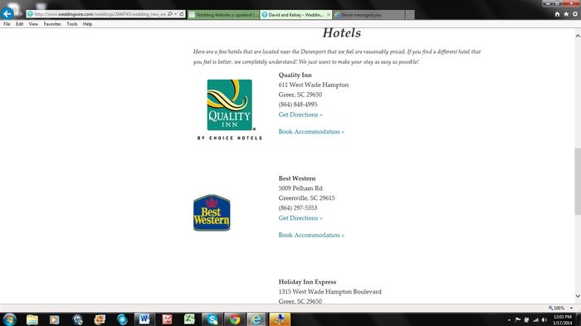This screenshot has height=326, width=581.
Task: Click the address 1315 West Wade Hampton Boulevard
Action: click(x=330, y=292)
